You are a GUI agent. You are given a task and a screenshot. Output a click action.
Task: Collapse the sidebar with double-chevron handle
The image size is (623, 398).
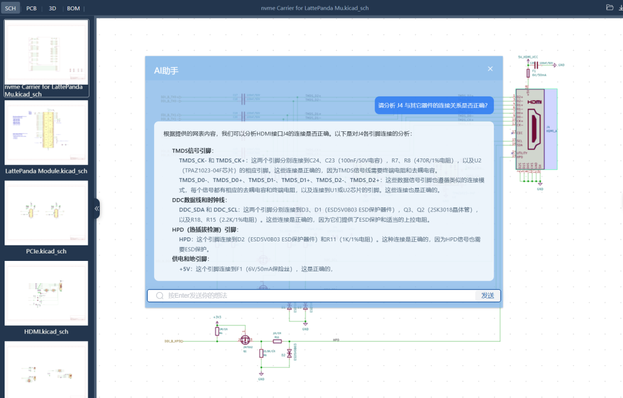(x=96, y=209)
